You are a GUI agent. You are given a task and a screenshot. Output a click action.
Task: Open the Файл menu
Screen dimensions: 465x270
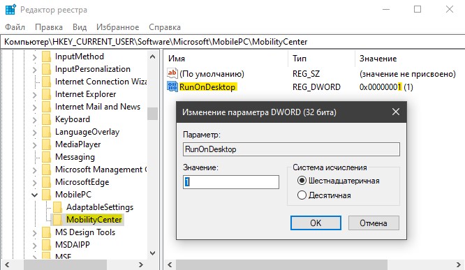(15, 27)
